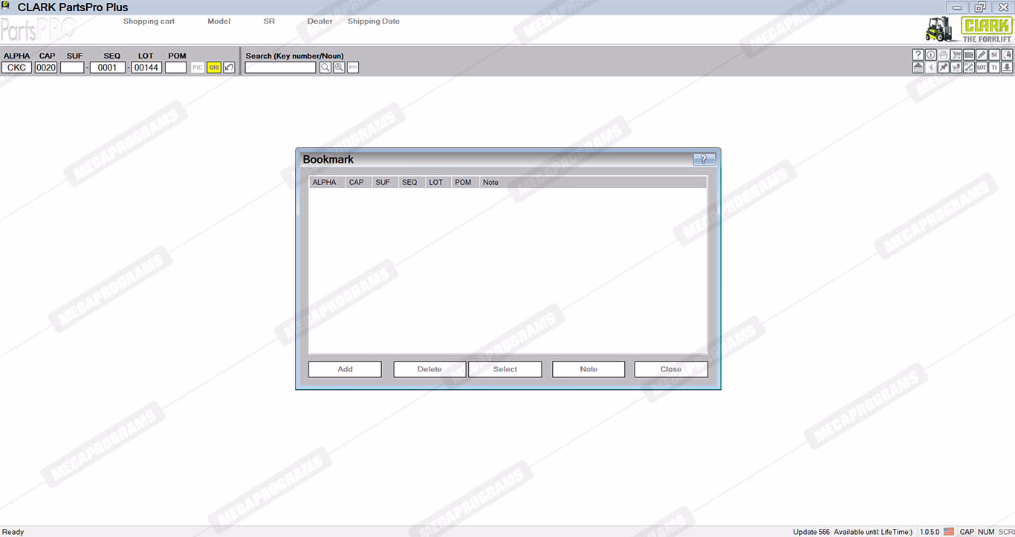Click the globe toolbar icon
The height and width of the screenshot is (537, 1015).
click(1008, 55)
